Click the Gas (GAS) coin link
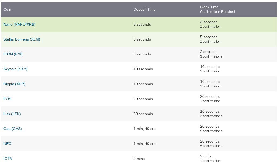The height and width of the screenshot is (166, 278). (13, 129)
